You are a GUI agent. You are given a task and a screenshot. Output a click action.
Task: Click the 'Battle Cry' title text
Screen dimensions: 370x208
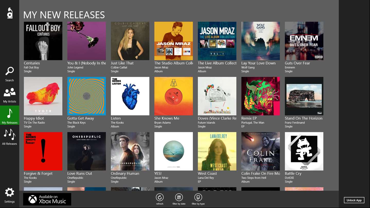click(293, 174)
